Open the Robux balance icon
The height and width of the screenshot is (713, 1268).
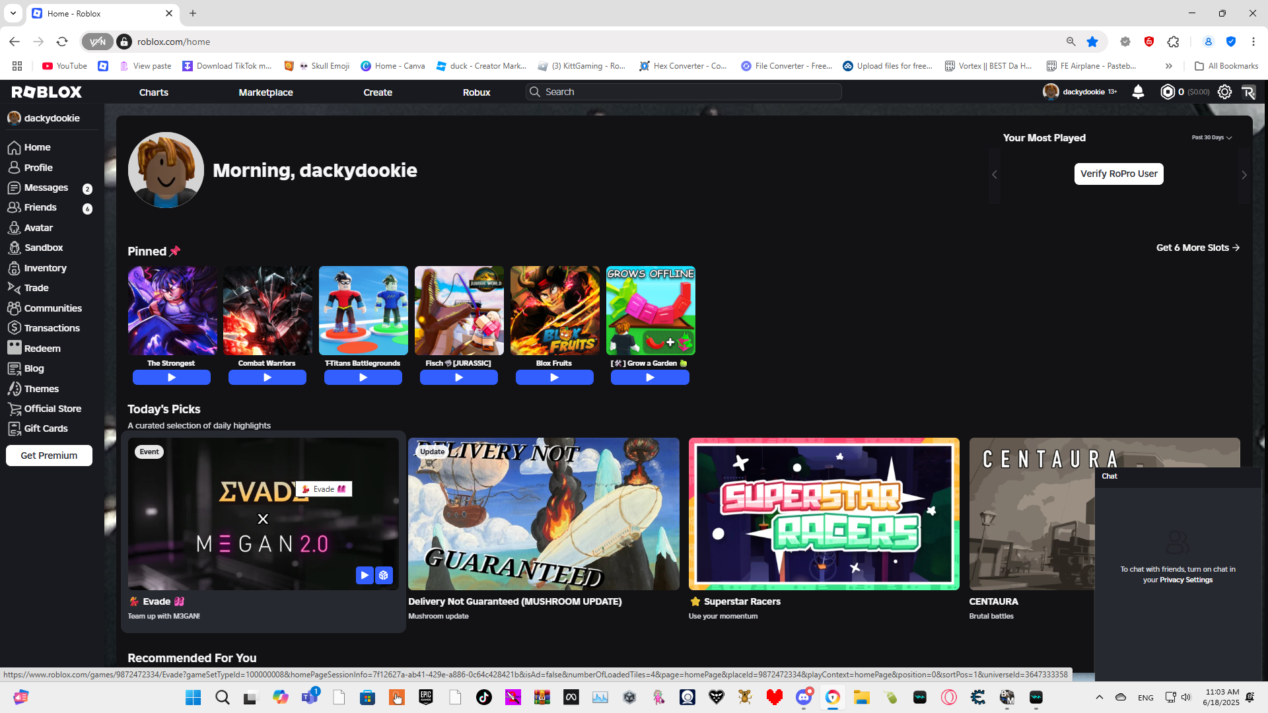1168,92
